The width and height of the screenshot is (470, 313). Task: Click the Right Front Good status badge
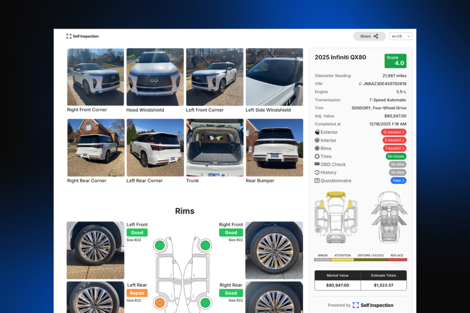coord(231,233)
